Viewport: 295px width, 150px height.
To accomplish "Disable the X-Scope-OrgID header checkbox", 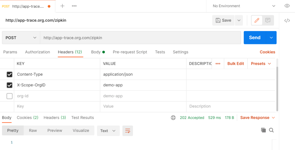I will (x=10, y=85).
